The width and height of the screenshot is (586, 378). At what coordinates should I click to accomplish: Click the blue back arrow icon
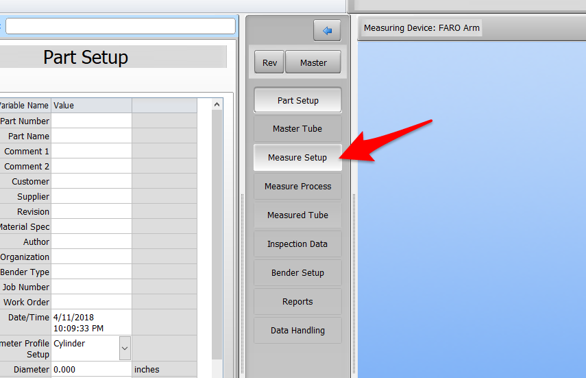327,31
